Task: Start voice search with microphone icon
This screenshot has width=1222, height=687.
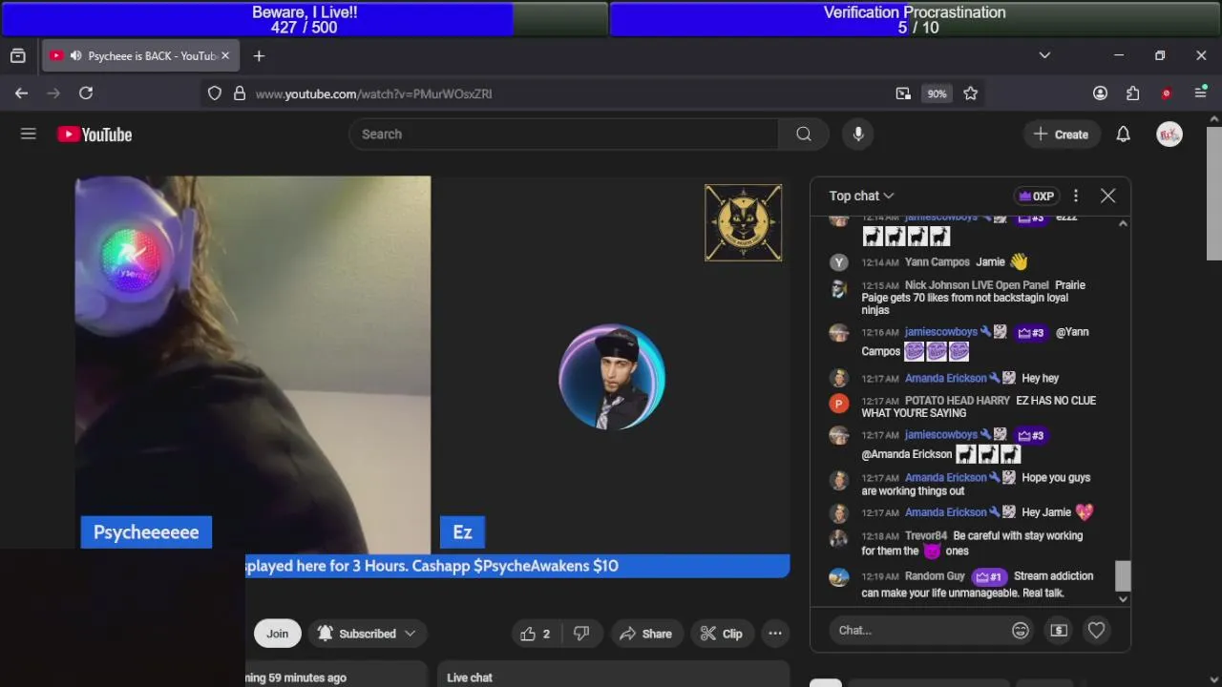Action: point(858,135)
